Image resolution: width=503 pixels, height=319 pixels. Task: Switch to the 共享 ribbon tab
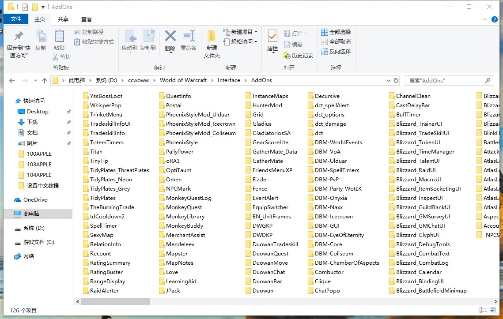click(63, 19)
